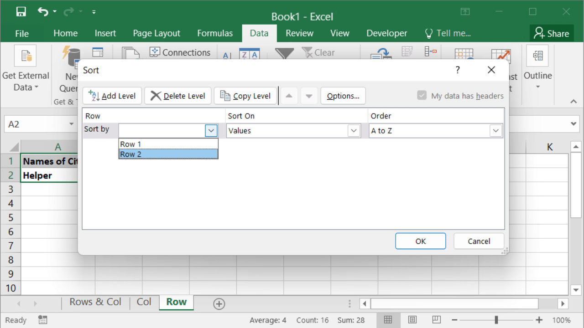The height and width of the screenshot is (328, 584).
Task: Click the Save icon in title bar
Action: [x=21, y=12]
